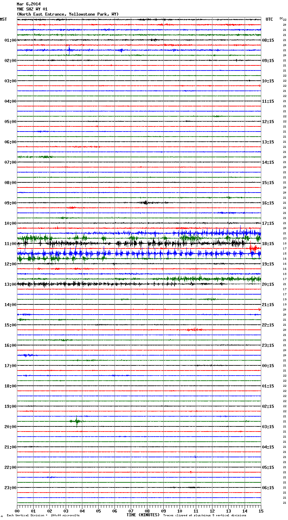
Task: Select the "06:00" MST time label
Action: click(11, 142)
